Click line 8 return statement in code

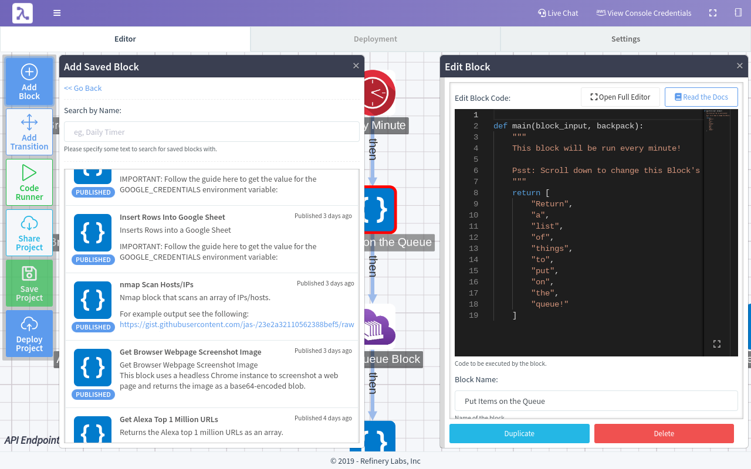coord(531,192)
